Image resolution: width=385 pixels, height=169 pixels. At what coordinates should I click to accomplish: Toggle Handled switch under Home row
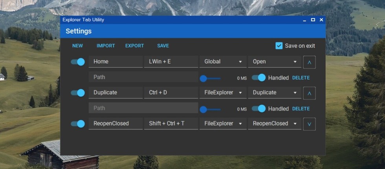(x=258, y=78)
